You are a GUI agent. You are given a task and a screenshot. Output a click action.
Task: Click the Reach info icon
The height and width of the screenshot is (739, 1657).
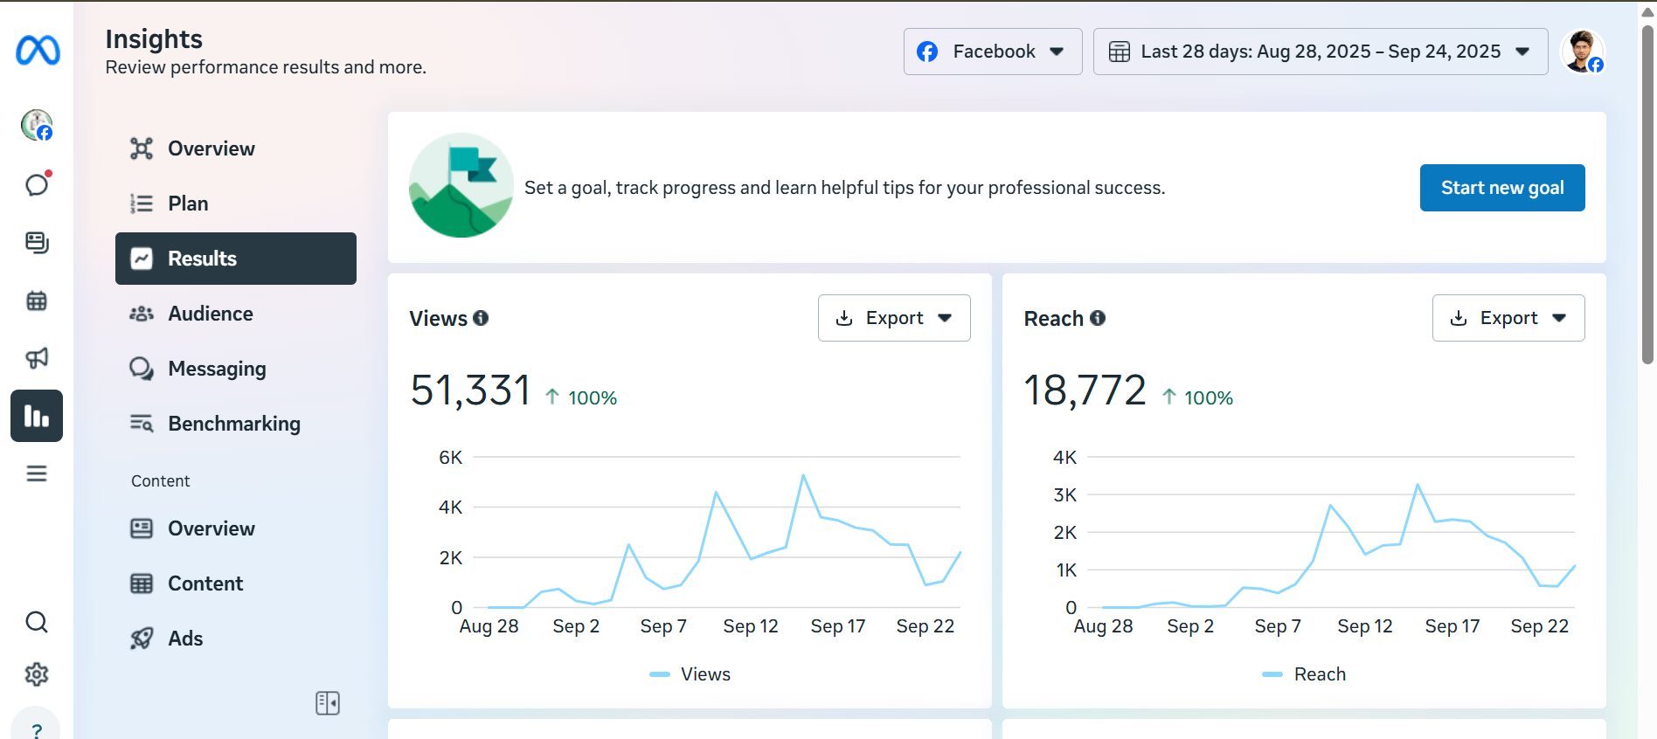1098,318
